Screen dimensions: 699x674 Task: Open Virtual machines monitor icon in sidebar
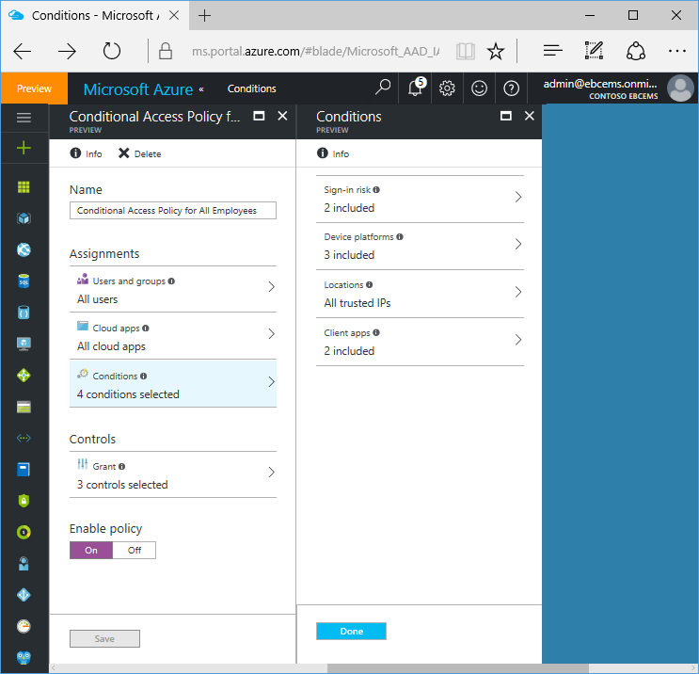click(x=24, y=344)
